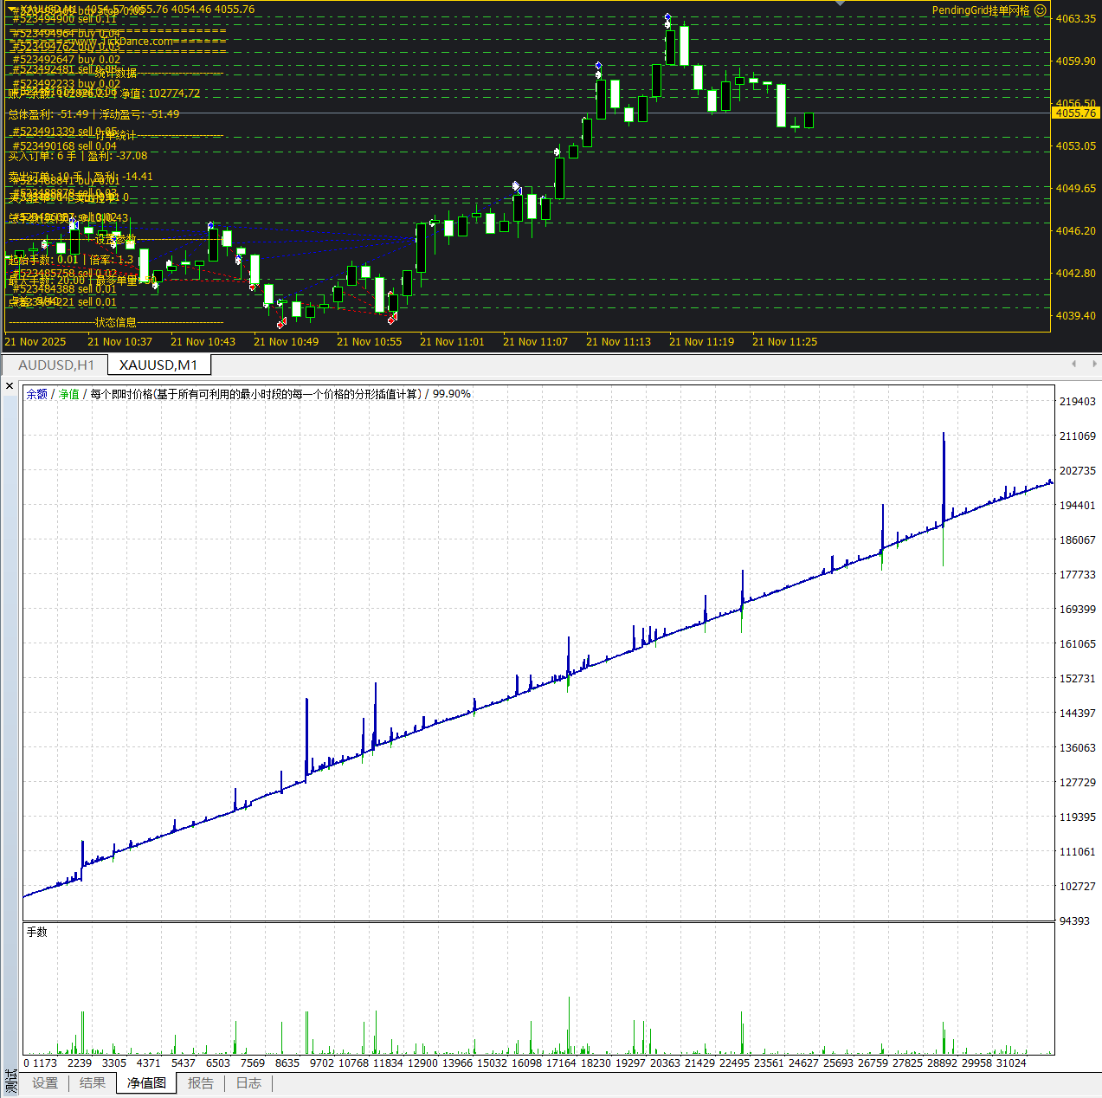This screenshot has height=1098, width=1102.
Task: Select the XAUUSD,M1 chart tab
Action: click(158, 365)
